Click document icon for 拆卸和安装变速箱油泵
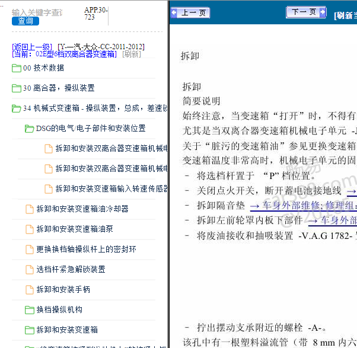 (x=30, y=229)
